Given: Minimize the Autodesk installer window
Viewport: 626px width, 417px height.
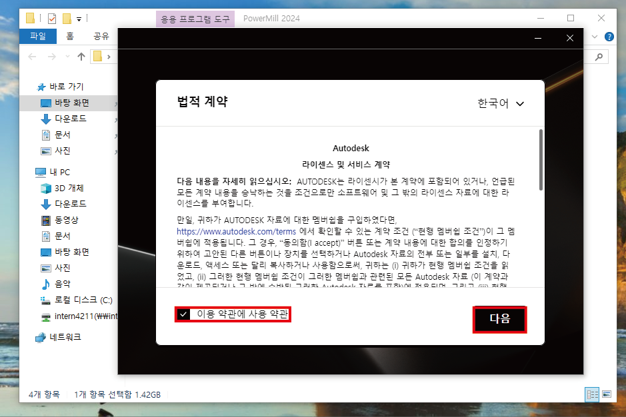Looking at the screenshot, I should [x=538, y=39].
